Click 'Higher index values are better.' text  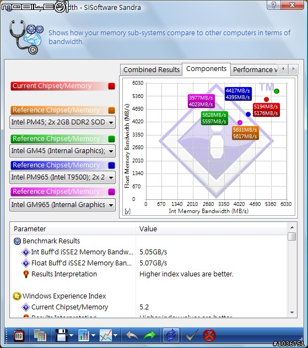tap(186, 274)
